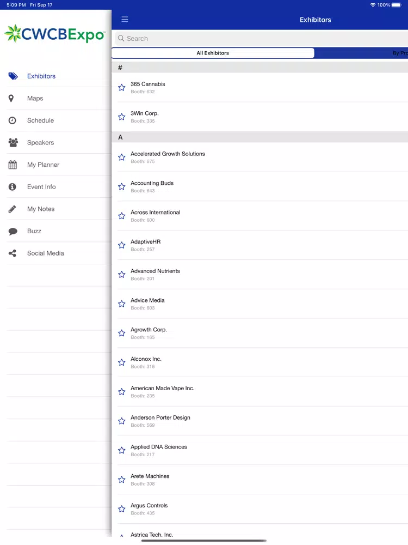Open 365 Cannabis exhibitor entry
Viewport: 408px width, 545px height.
point(260,88)
